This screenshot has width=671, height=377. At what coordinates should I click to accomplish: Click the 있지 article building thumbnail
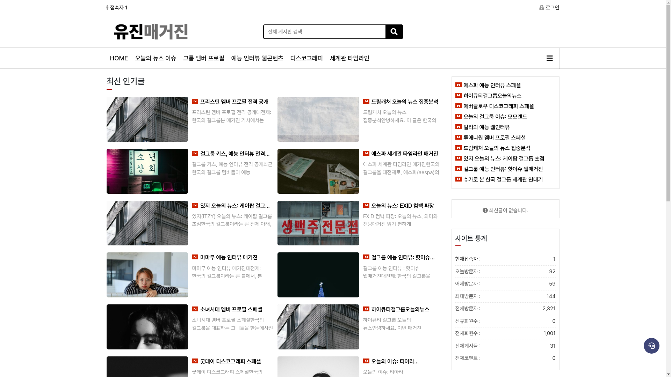[x=147, y=223]
